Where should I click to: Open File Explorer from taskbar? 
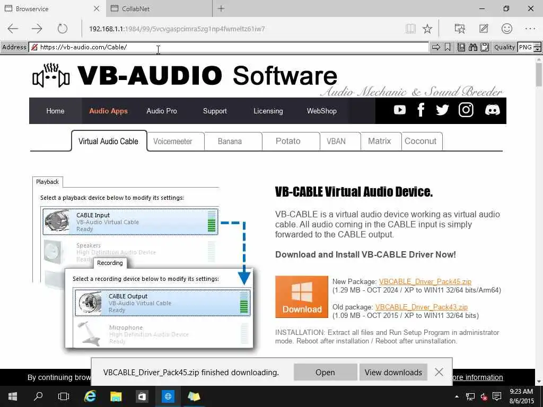116,396
